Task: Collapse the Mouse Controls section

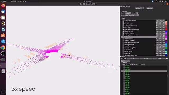Action: (120, 6)
